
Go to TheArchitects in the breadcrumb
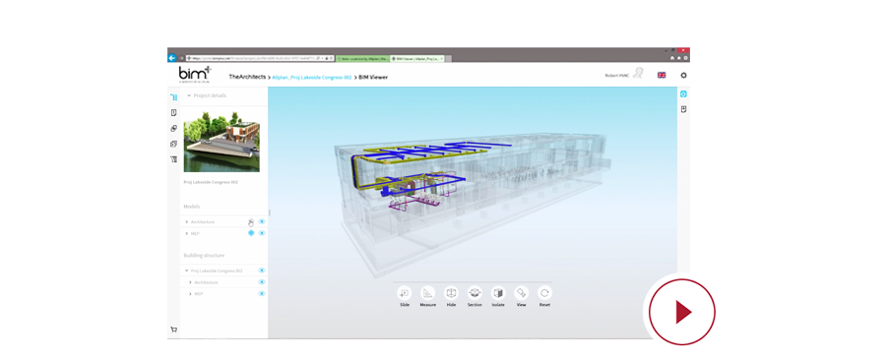(x=247, y=77)
